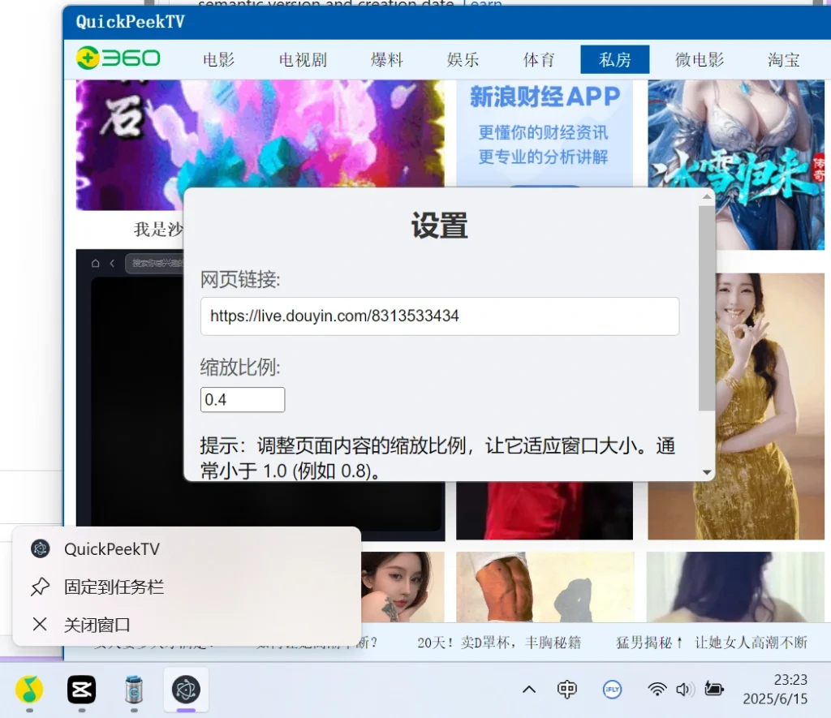Click the 我是沙 caption under video
The image size is (831, 718).
(x=158, y=229)
